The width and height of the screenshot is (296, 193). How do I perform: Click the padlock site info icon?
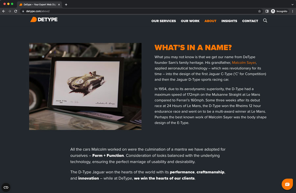pos(23,11)
